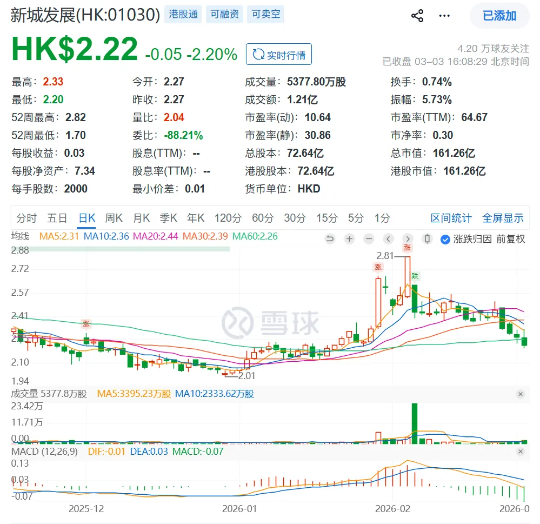The height and width of the screenshot is (524, 540).
Task: Click the 2.81 high price label
Action: pos(385,256)
